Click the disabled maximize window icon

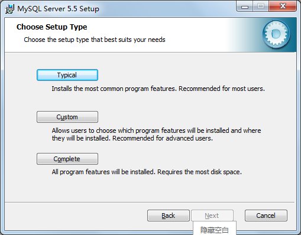coord(261,6)
